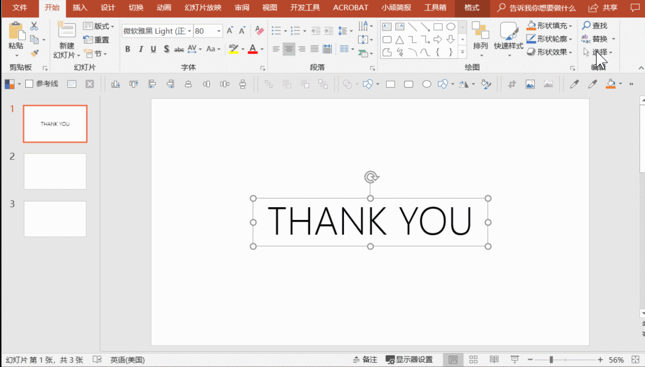Viewport: 645px width, 367px height.
Task: Start Slide Show view from the status bar
Action: point(514,360)
